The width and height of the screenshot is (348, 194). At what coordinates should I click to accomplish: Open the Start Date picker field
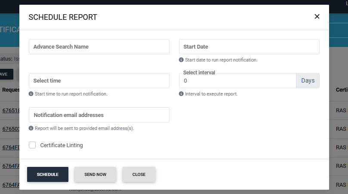pyautogui.click(x=249, y=47)
